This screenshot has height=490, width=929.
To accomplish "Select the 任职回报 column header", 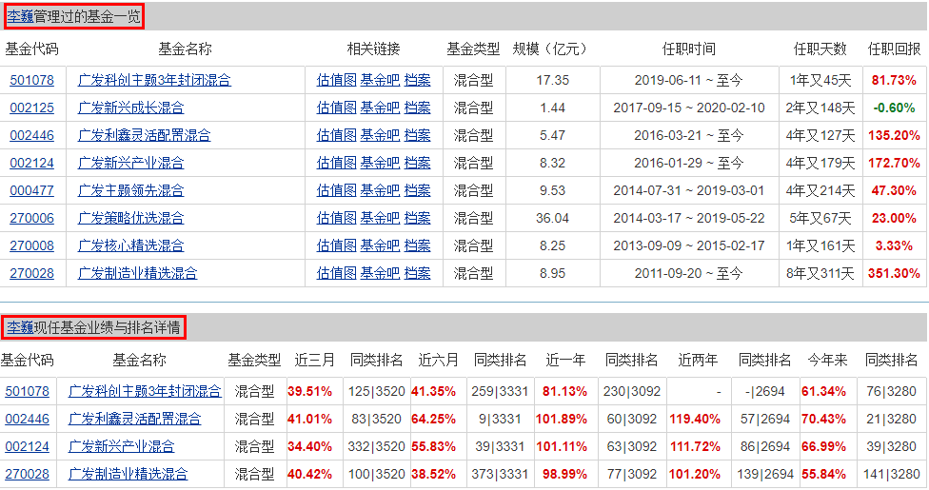I will (x=894, y=49).
